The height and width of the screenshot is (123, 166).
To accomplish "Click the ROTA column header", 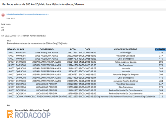I will pos(73,49).
